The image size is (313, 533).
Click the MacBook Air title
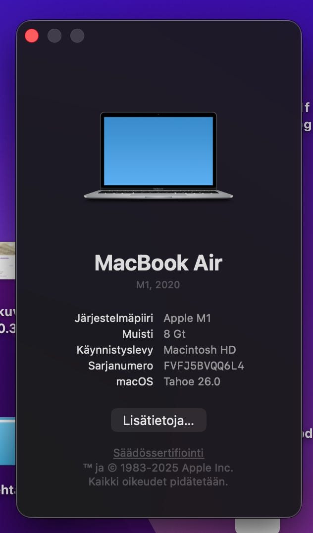click(x=158, y=263)
